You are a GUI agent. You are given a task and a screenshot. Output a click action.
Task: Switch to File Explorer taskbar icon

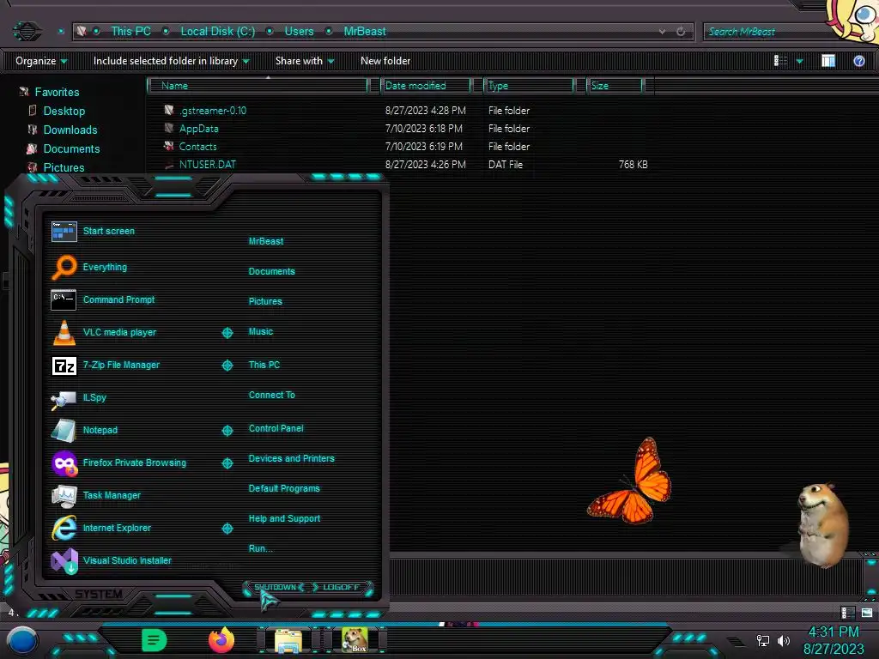tap(288, 641)
